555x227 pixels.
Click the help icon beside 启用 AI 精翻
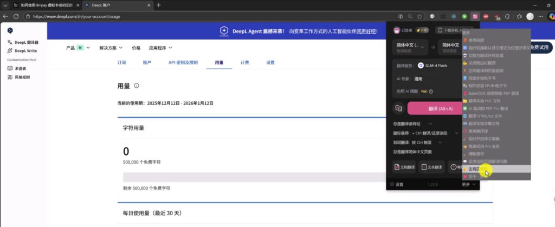pos(431,91)
